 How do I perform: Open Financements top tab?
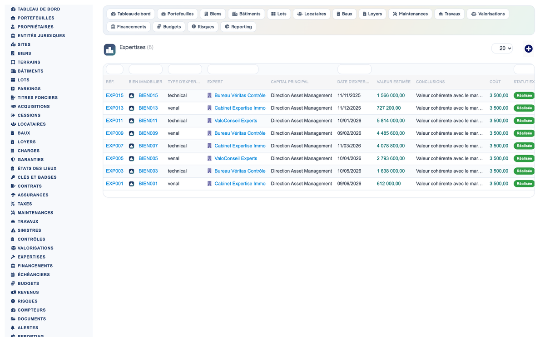(x=129, y=27)
